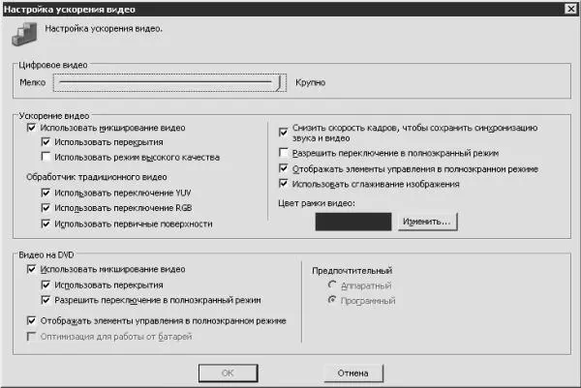Toggle 'Использовать микширование видео' under Видео на DVD

coord(34,268)
